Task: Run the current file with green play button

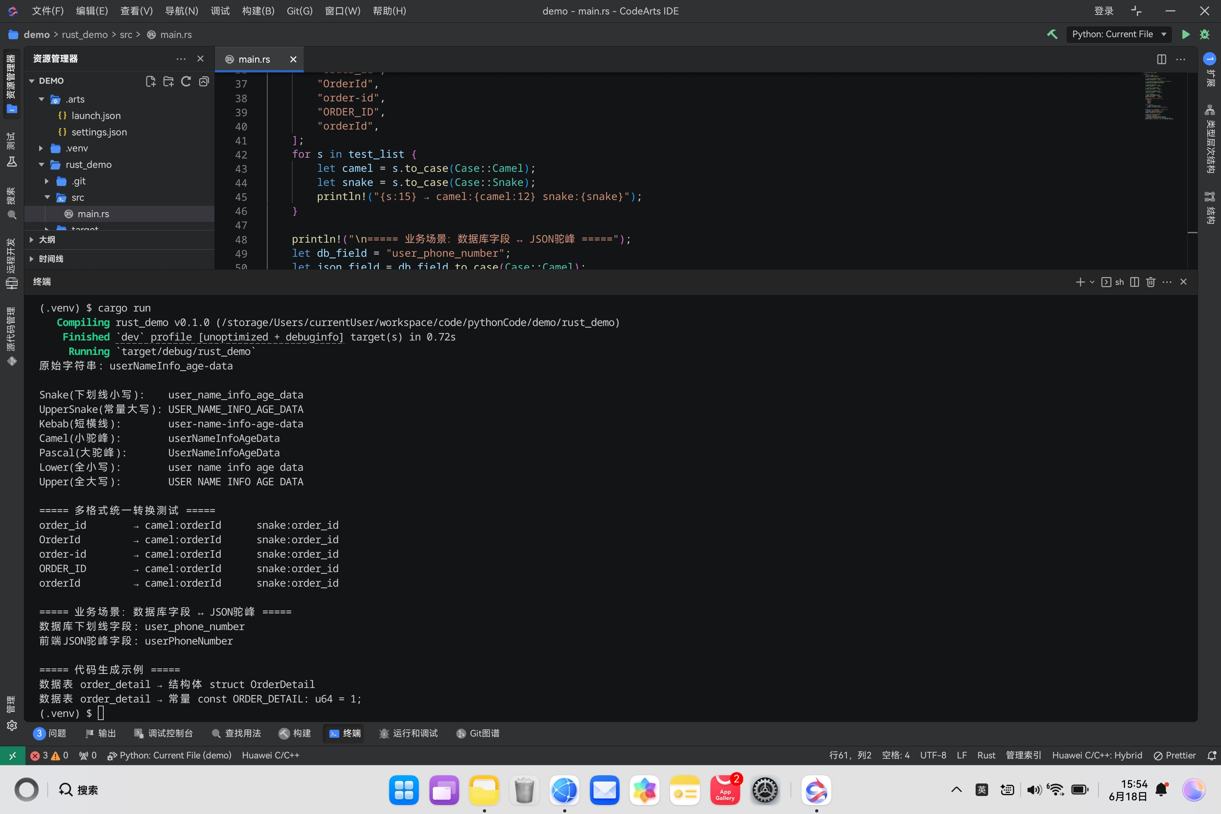Action: point(1186,34)
